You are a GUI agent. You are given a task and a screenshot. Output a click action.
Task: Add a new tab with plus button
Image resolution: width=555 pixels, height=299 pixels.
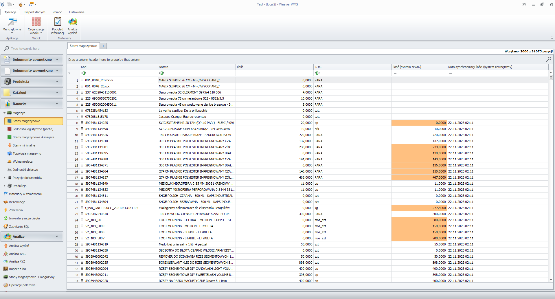pyautogui.click(x=103, y=46)
